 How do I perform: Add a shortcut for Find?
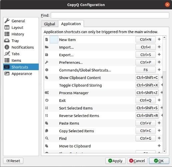click(x=159, y=138)
